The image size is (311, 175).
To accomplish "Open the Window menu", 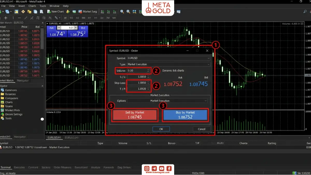I will (54, 6).
